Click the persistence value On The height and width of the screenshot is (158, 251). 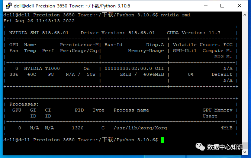[x=87, y=68]
